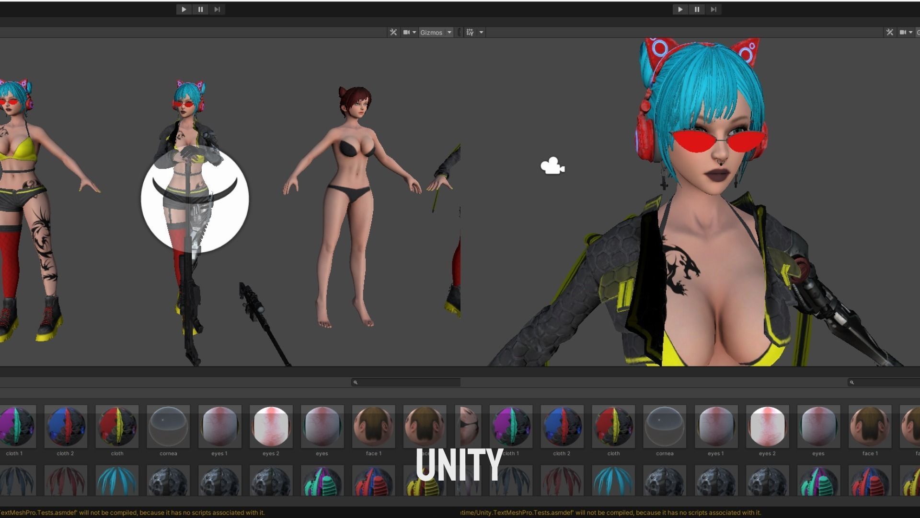The image size is (920, 518).
Task: Select the red hair material in left panel
Action: click(66, 481)
